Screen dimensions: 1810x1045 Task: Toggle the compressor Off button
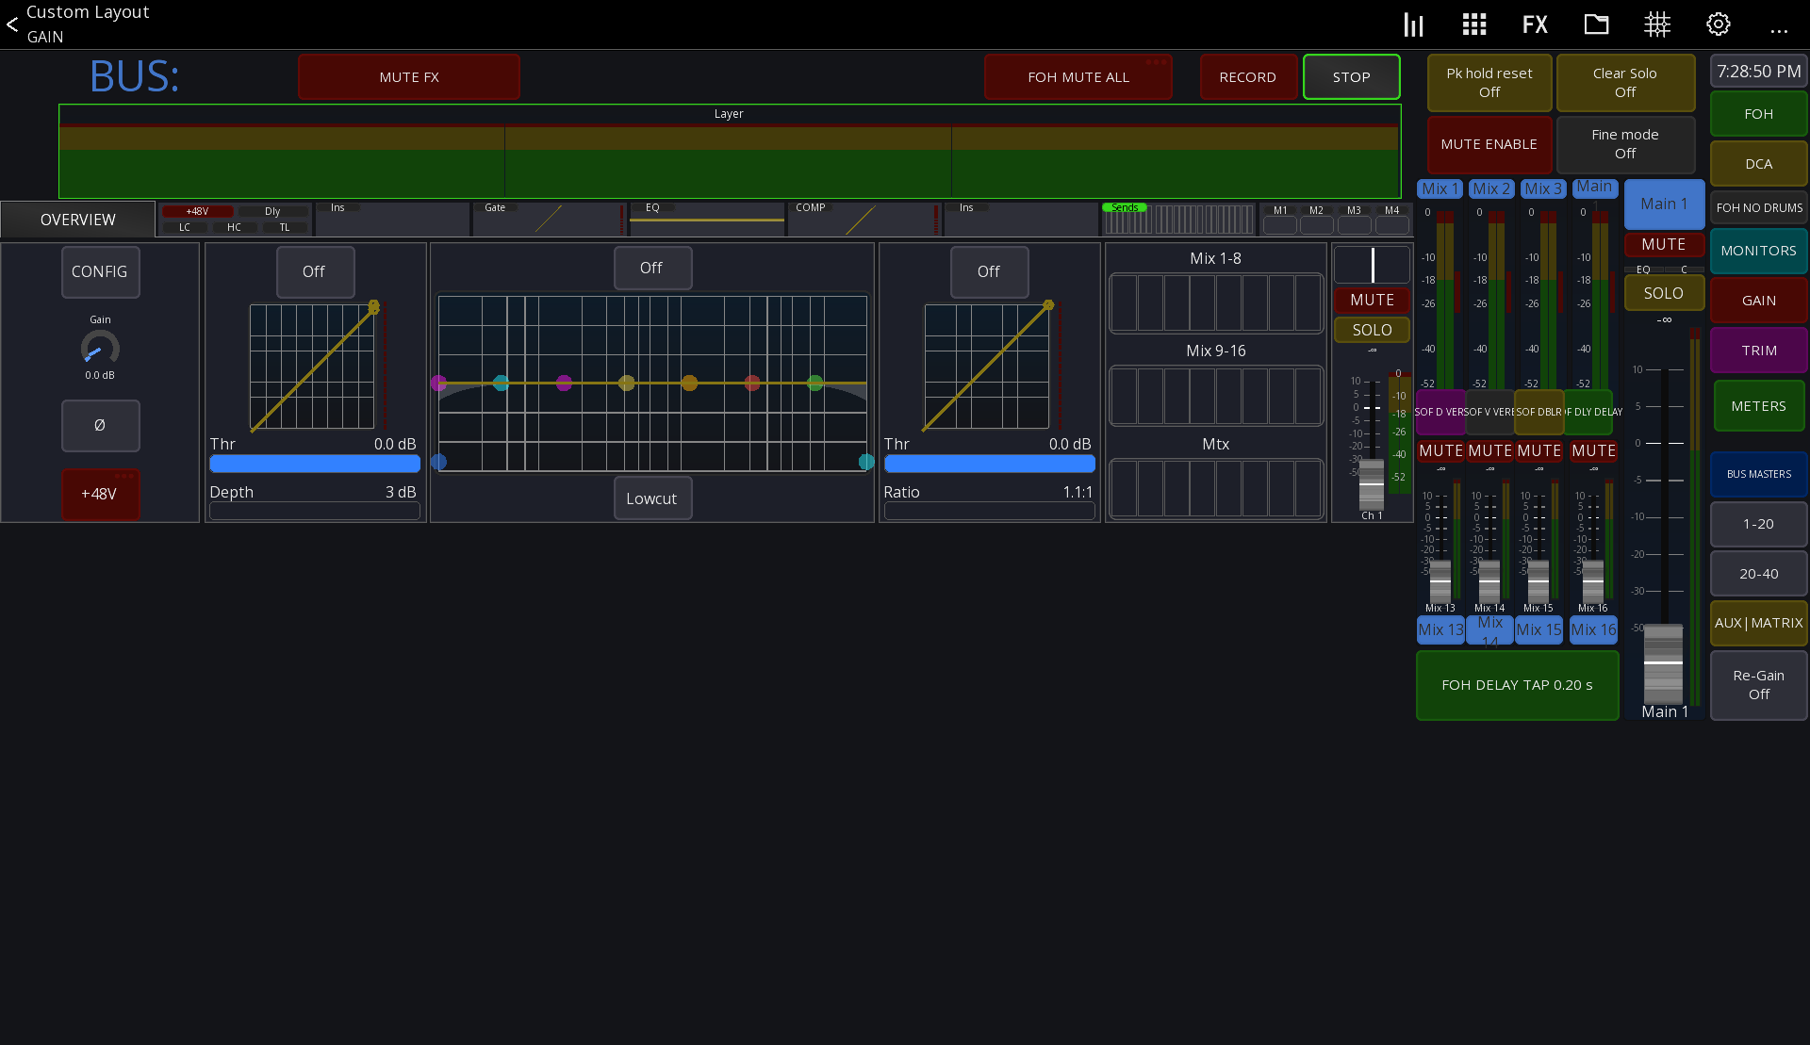[x=989, y=271]
